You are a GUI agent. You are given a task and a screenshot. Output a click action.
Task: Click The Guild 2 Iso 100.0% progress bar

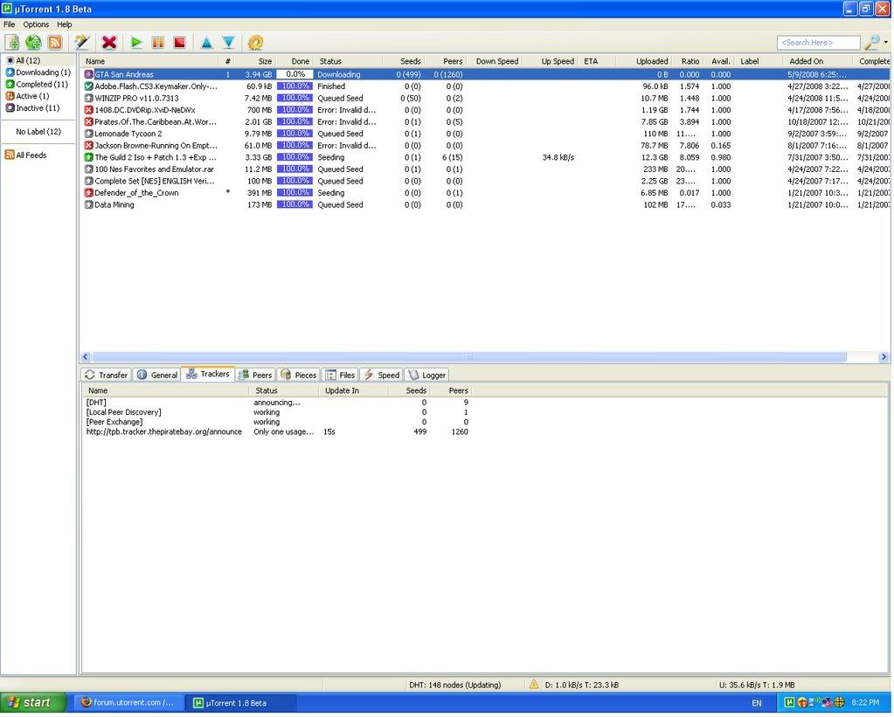click(295, 157)
